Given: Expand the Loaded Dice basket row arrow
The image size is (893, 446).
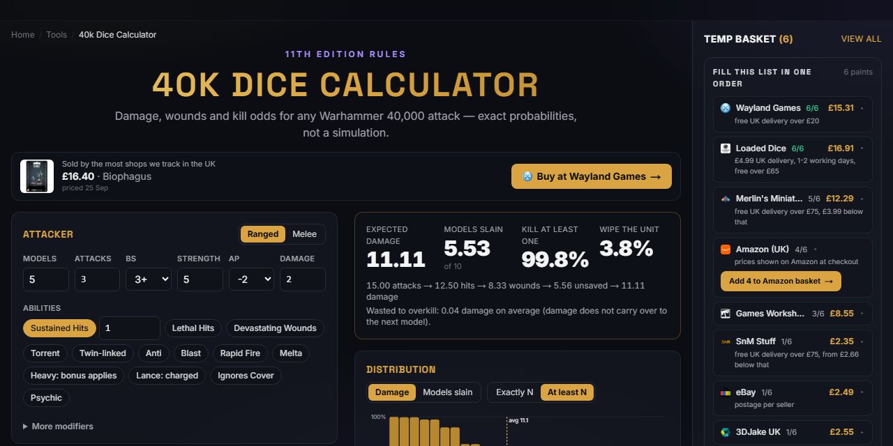Looking at the screenshot, I should 862,148.
